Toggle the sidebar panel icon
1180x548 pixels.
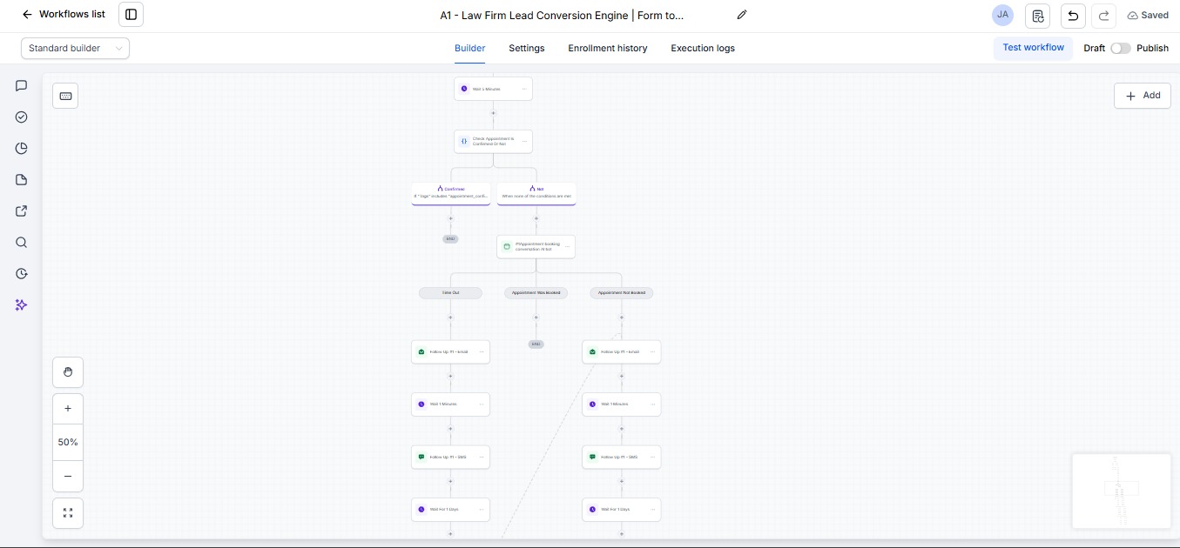[131, 15]
